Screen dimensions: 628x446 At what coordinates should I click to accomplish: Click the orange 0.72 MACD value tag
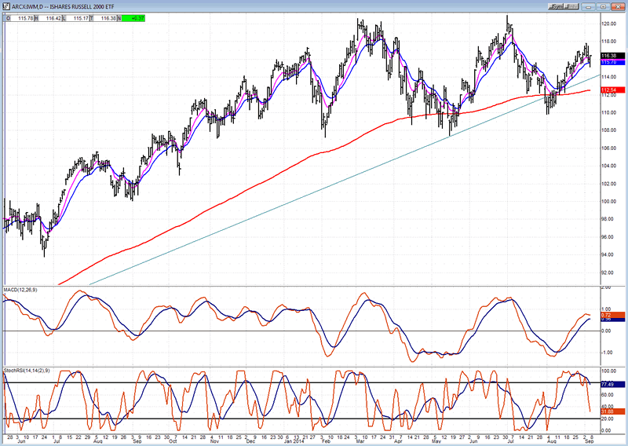point(608,314)
